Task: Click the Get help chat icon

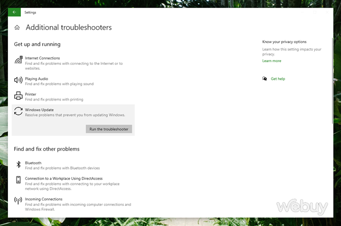Action: (x=264, y=79)
